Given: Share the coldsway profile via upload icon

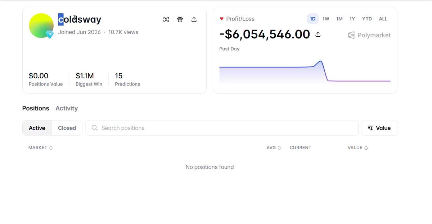Looking at the screenshot, I should point(194,19).
